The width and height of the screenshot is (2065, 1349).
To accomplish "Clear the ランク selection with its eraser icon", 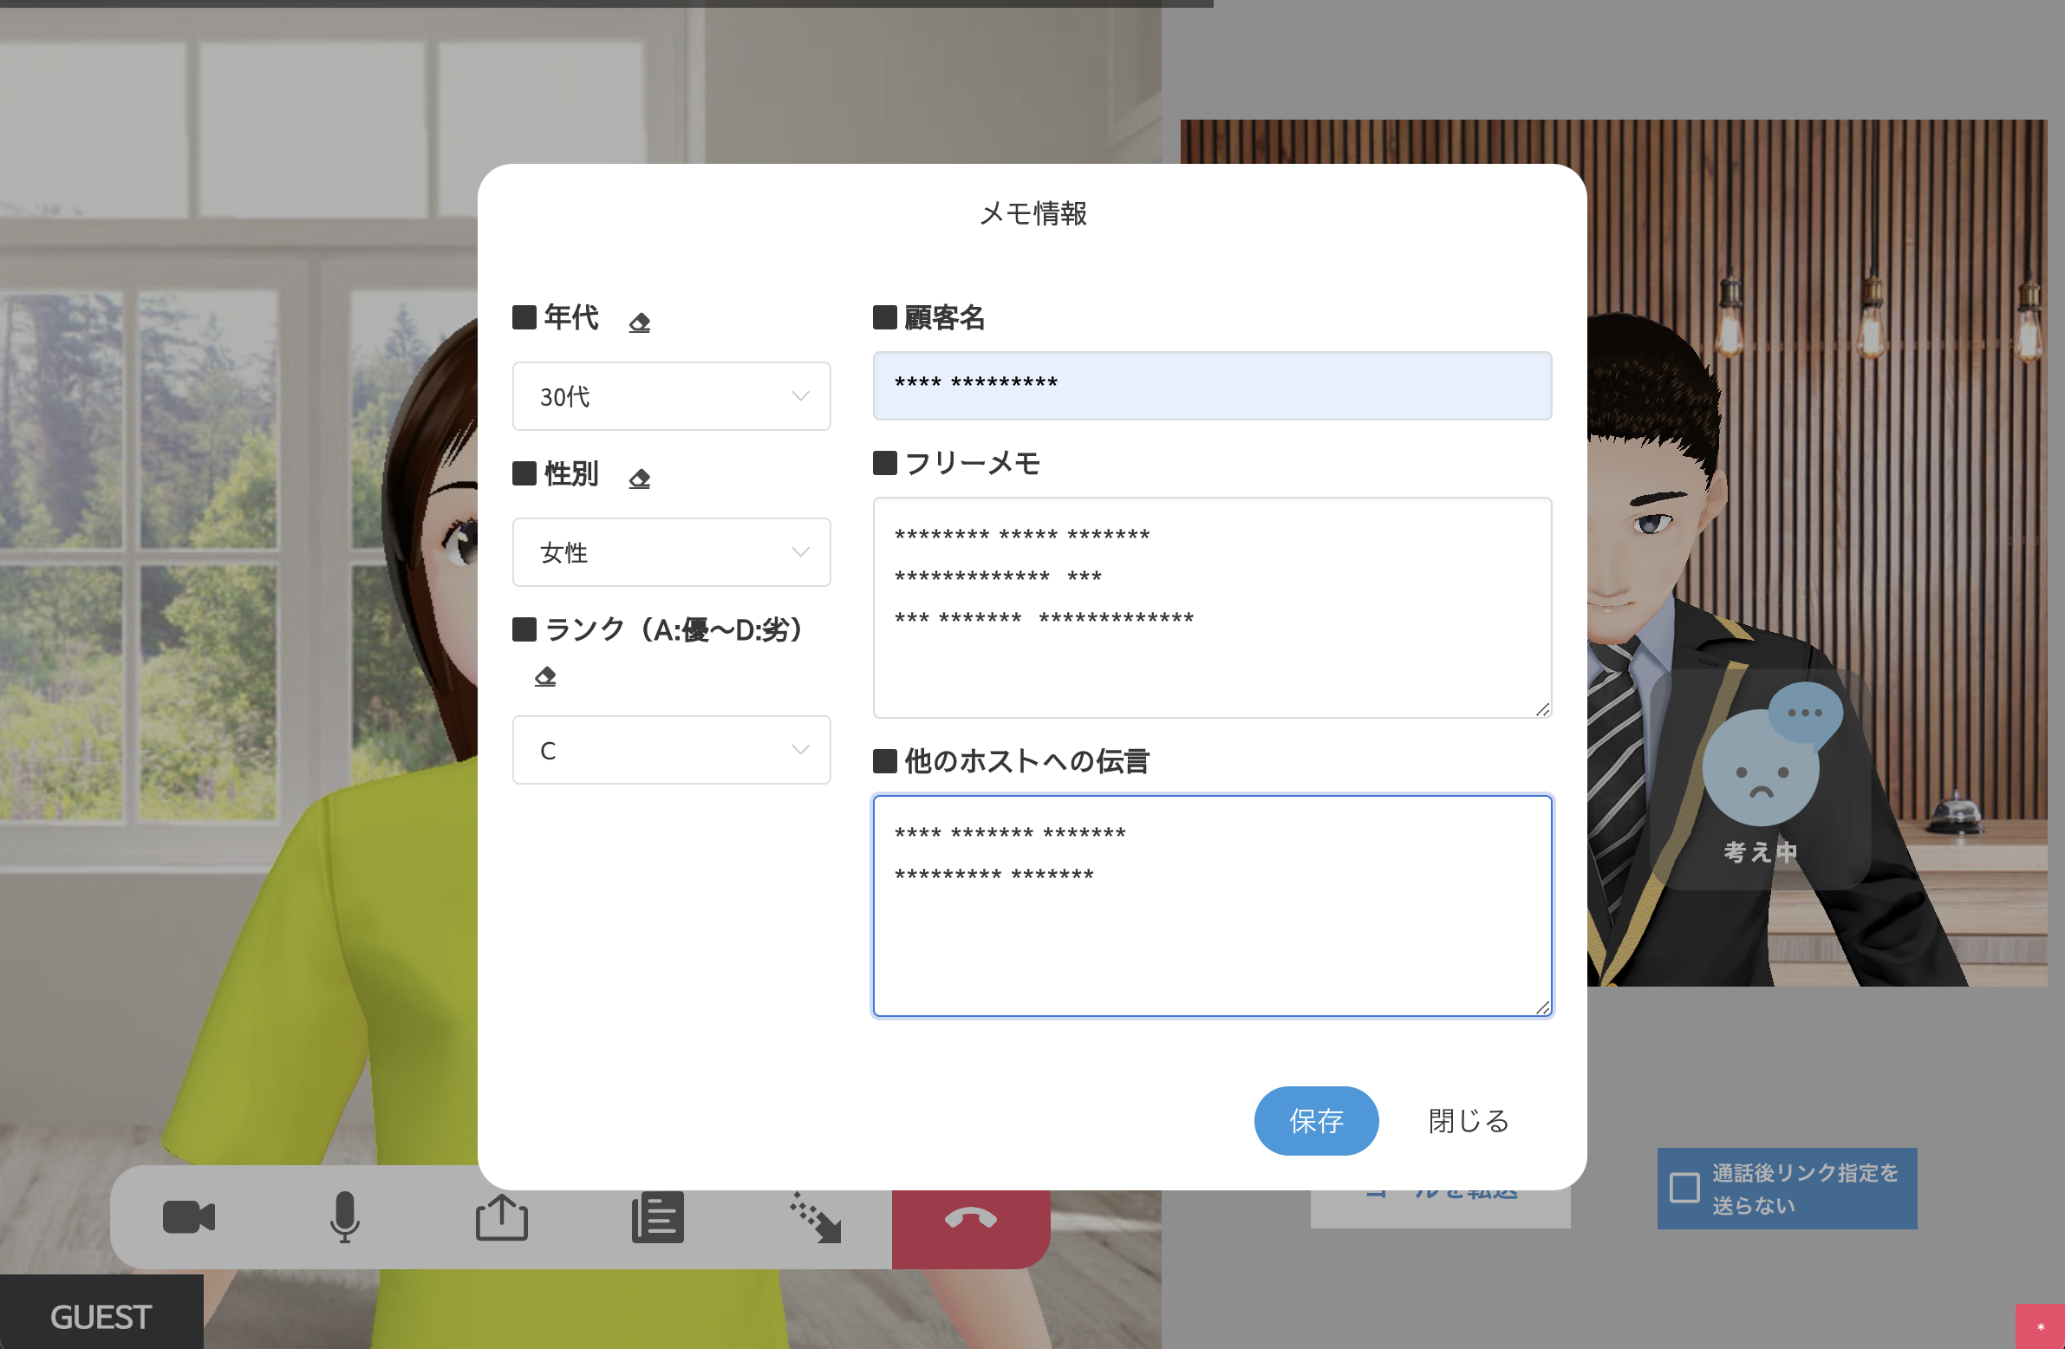I will click(x=545, y=677).
